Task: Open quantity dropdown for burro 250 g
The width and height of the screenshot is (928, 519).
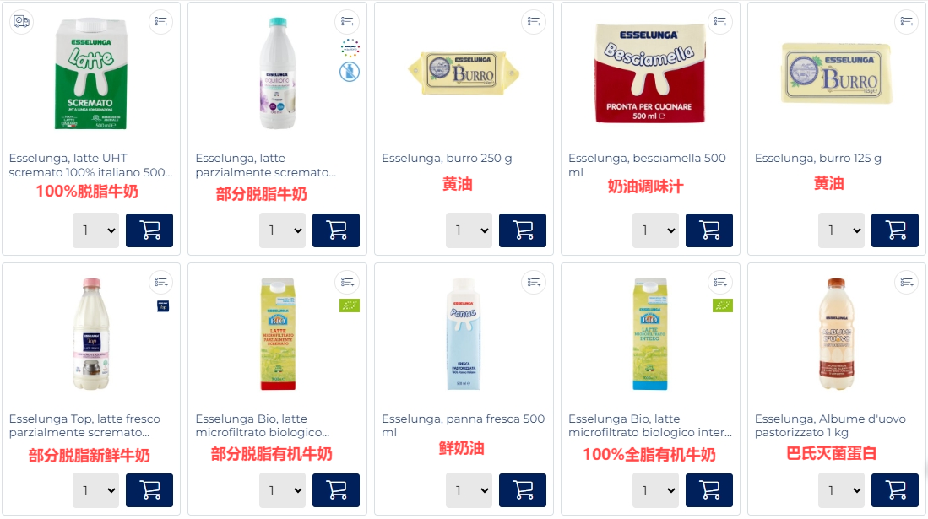Action: (469, 230)
